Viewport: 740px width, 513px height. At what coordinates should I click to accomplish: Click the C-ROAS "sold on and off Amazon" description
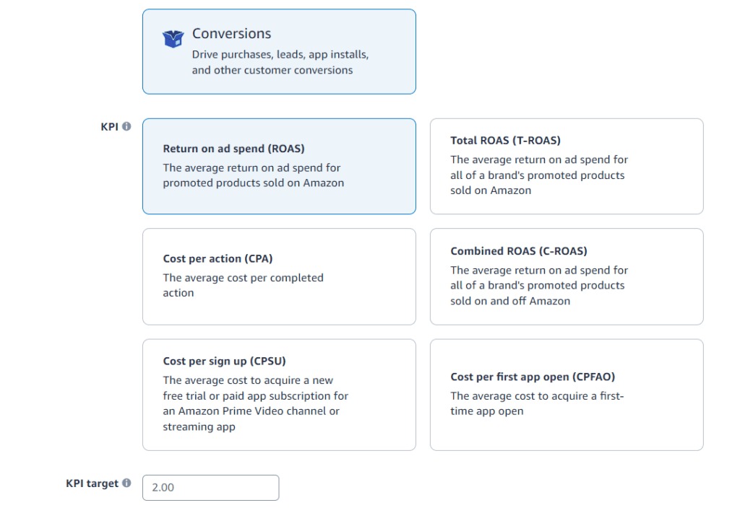pos(538,286)
